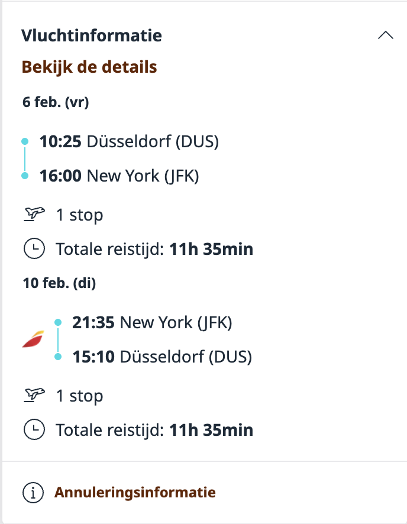Click the info icon beside Annuleringsinformatie
Image resolution: width=407 pixels, height=524 pixels.
coord(33,492)
